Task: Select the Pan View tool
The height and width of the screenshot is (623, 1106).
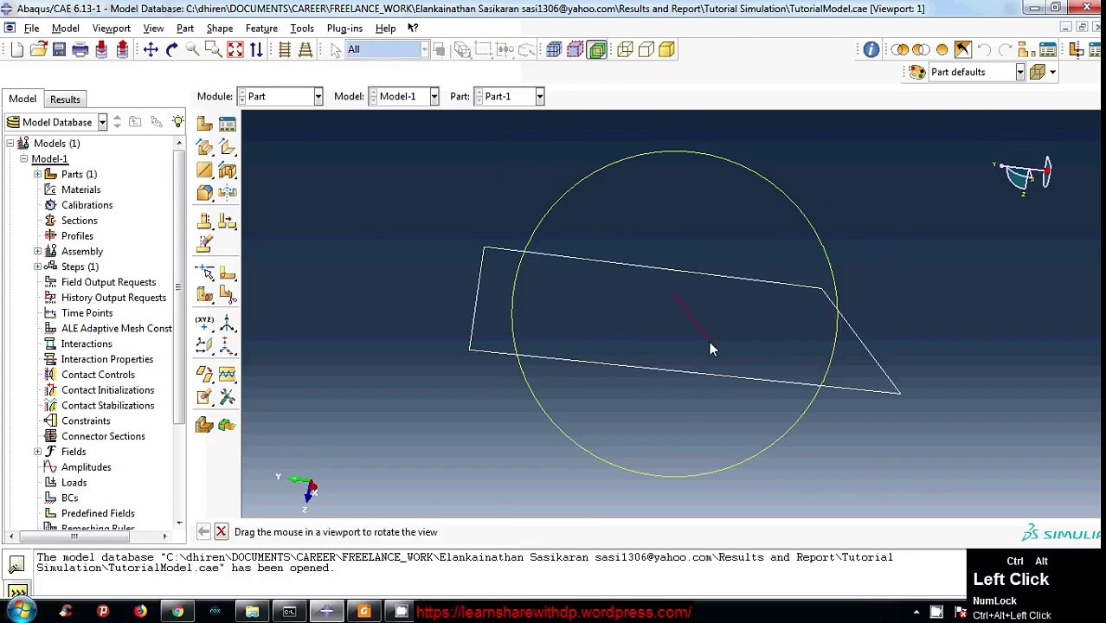Action: pyautogui.click(x=151, y=49)
